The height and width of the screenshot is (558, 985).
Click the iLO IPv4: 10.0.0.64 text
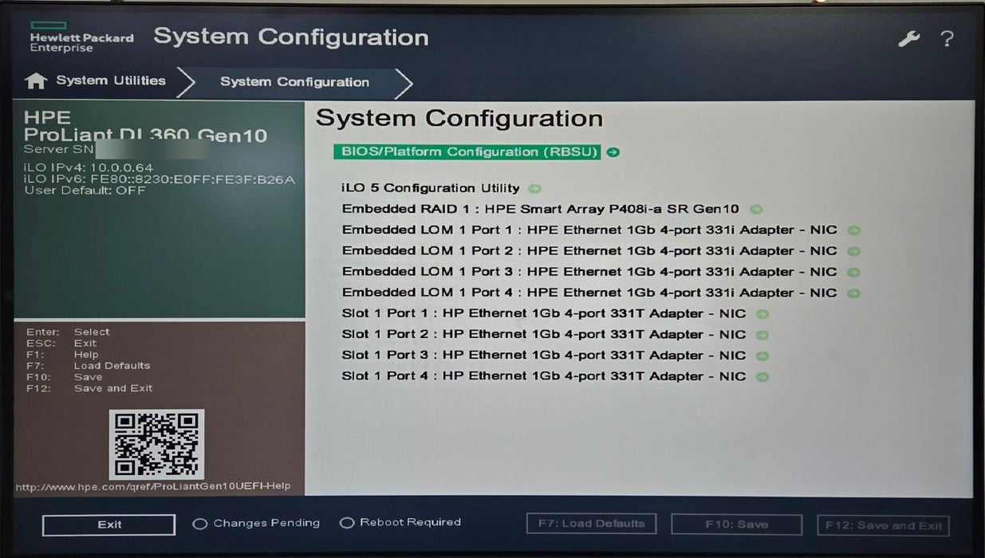pos(89,167)
